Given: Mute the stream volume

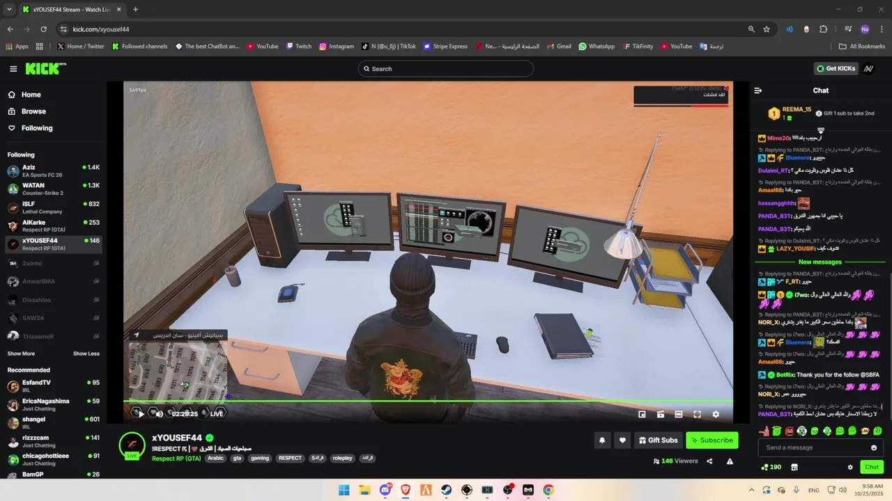Looking at the screenshot, I should tap(159, 413).
